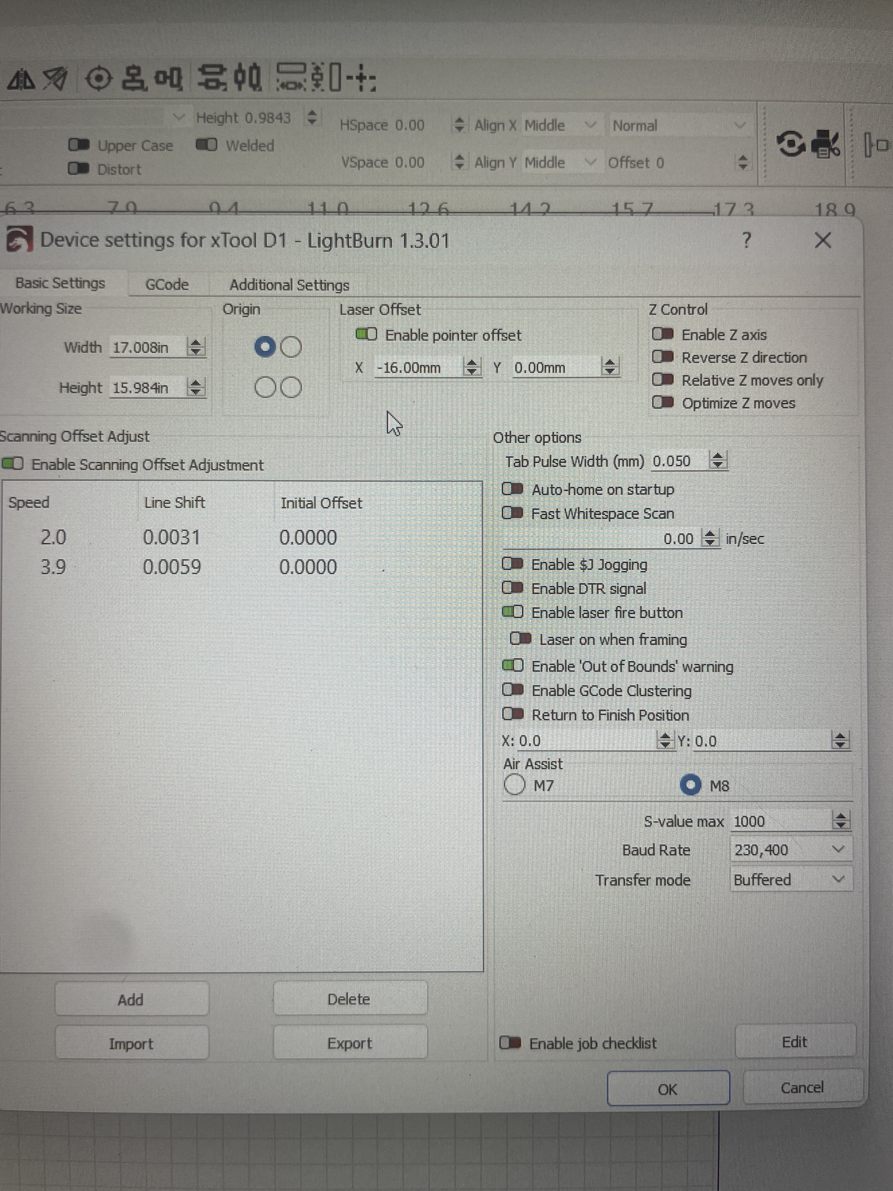Click the Move to Page Center icon

(361, 78)
